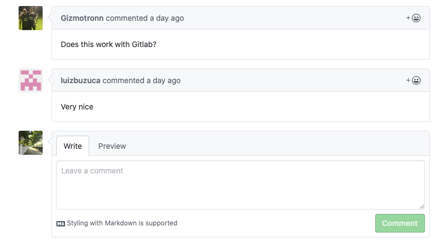Screen dimensions: 437x244
Task: Click the "Does this work with Gitlab?" comment text
Action: tap(108, 44)
